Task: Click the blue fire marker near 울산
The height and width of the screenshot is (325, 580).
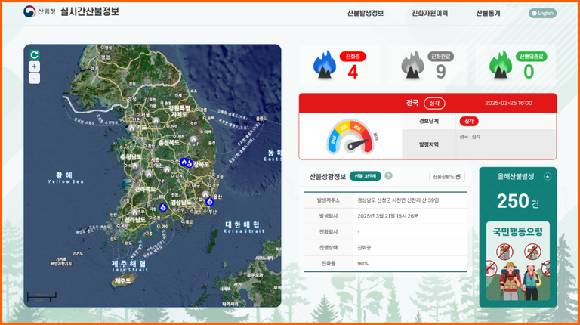Action: [x=210, y=201]
